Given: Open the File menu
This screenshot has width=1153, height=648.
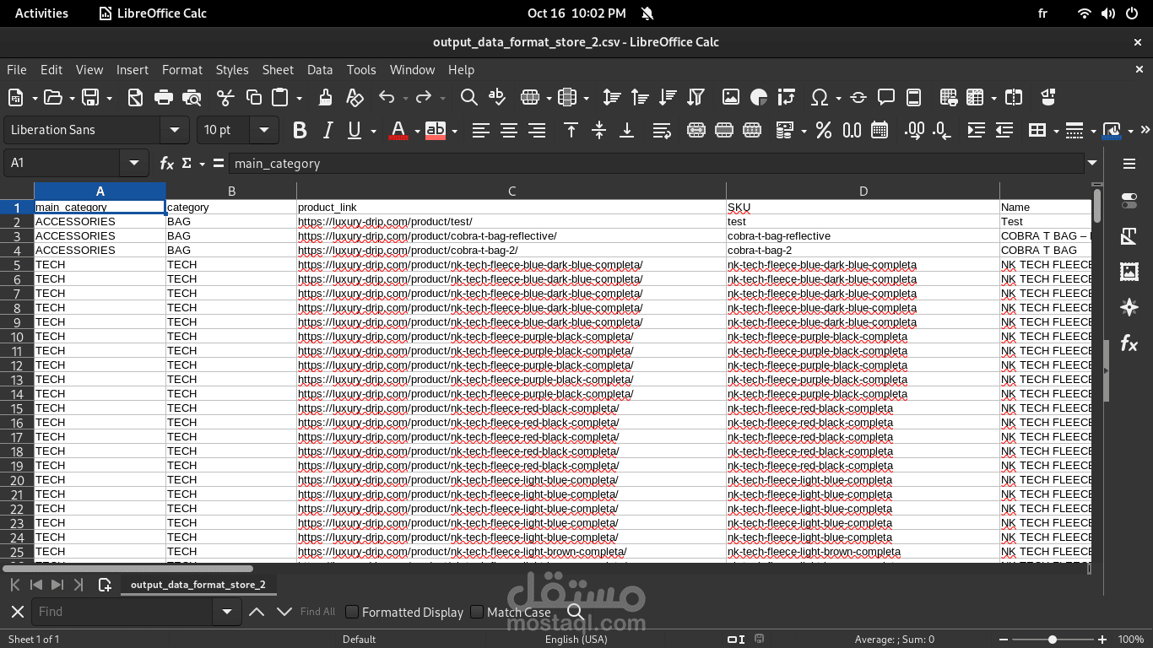Looking at the screenshot, I should coord(17,70).
